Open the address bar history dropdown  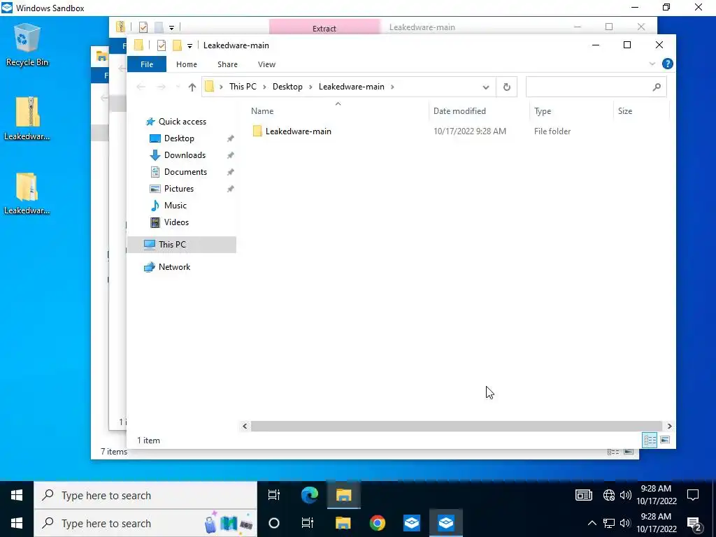point(485,87)
